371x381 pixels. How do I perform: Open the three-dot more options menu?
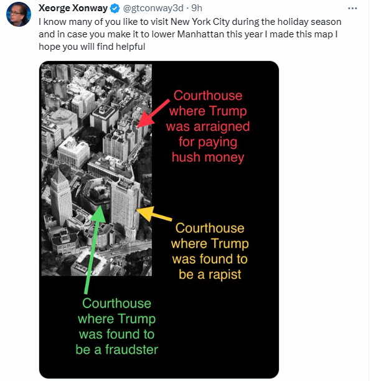coord(352,8)
